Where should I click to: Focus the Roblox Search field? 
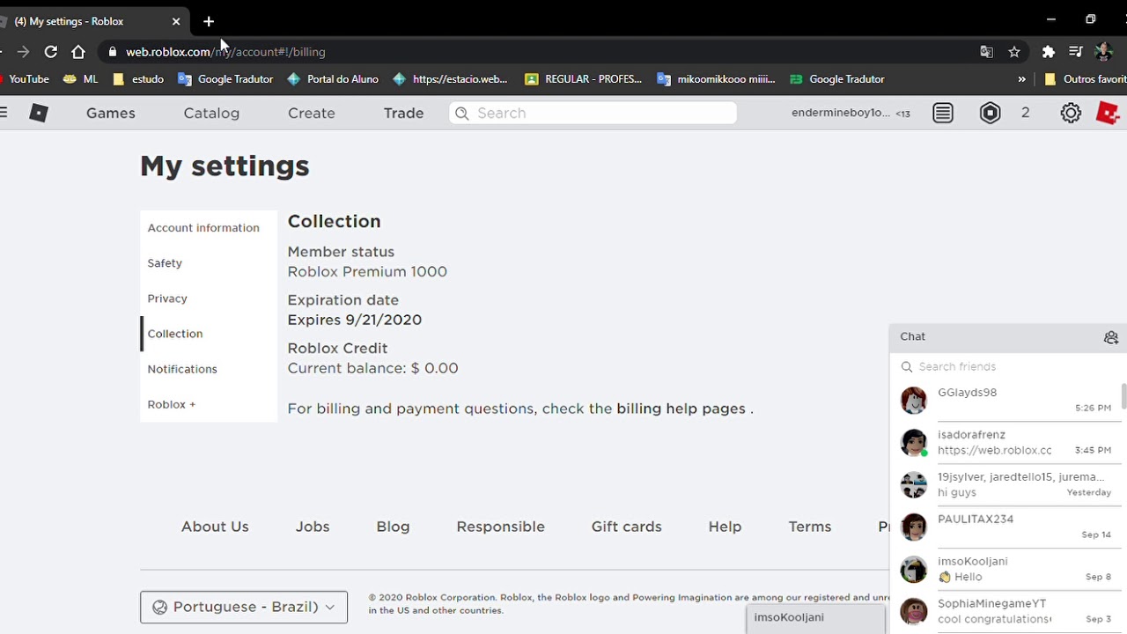tap(593, 113)
